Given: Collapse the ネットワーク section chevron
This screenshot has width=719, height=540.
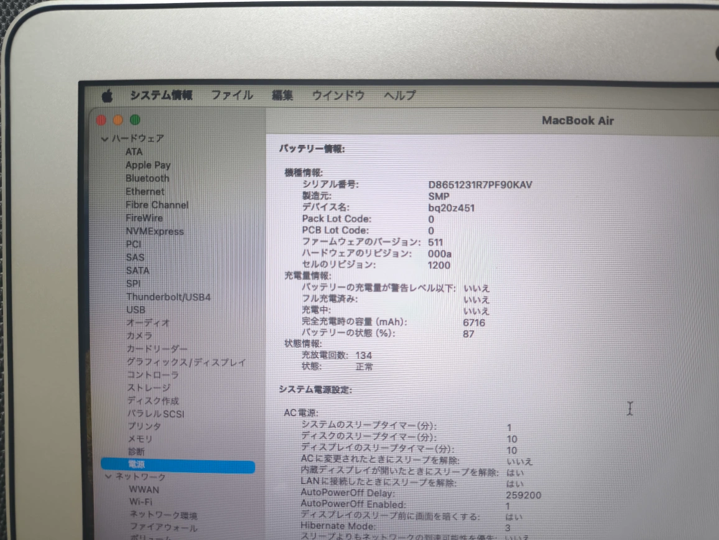Looking at the screenshot, I should [108, 477].
